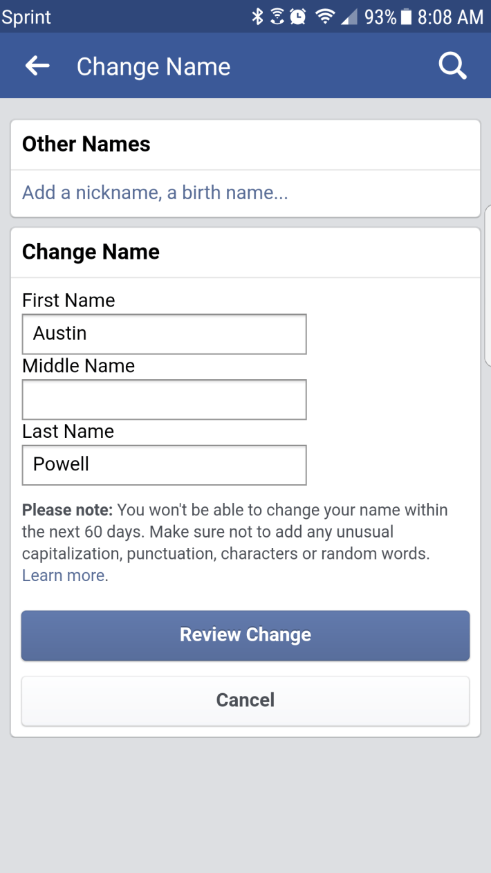This screenshot has width=491, height=873.
Task: Tap the Bluetooth icon in the status bar
Action: (259, 16)
